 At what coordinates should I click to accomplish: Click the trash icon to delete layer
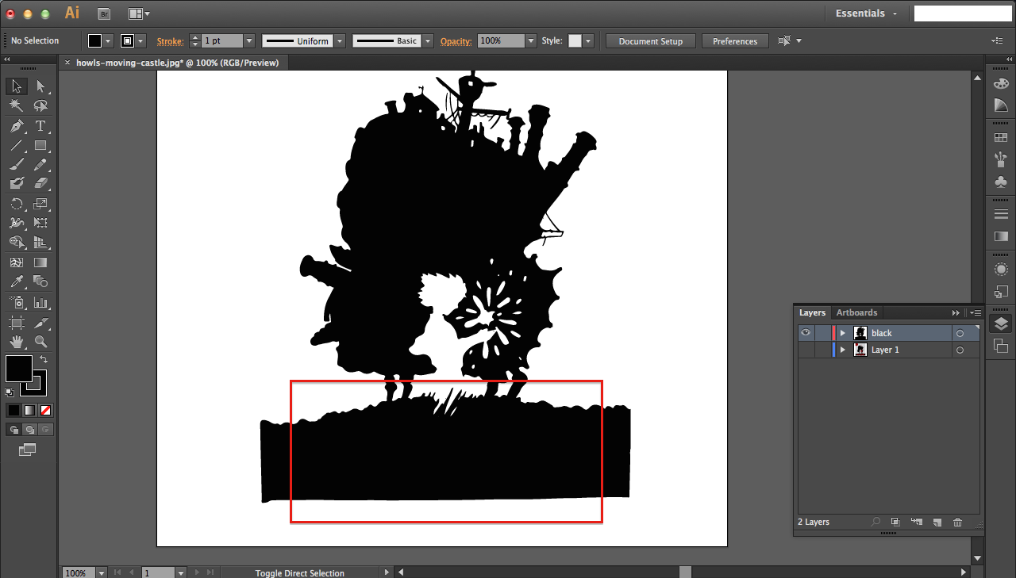coord(957,522)
